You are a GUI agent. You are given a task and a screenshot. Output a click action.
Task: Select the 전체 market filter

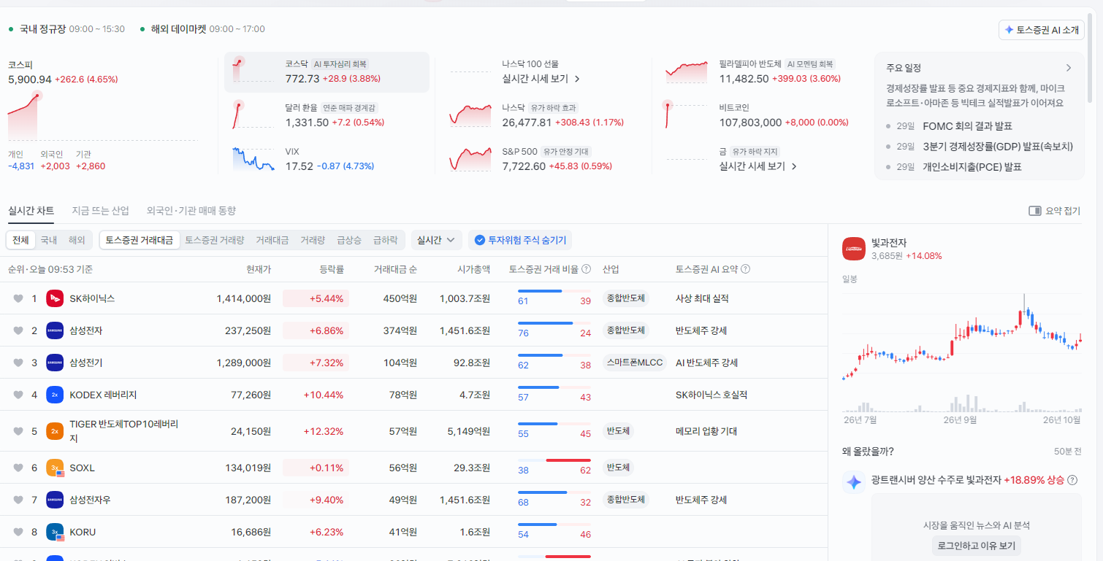point(20,240)
